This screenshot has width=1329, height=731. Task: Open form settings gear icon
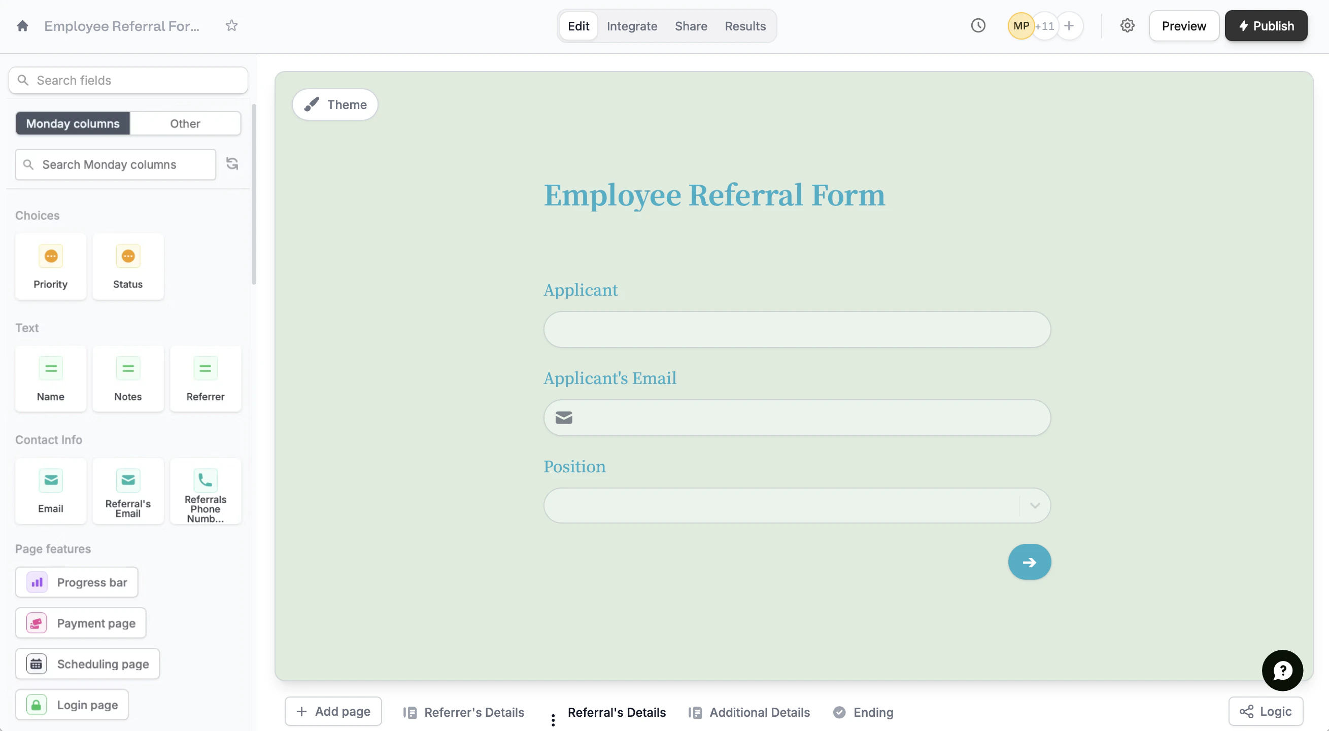tap(1127, 26)
